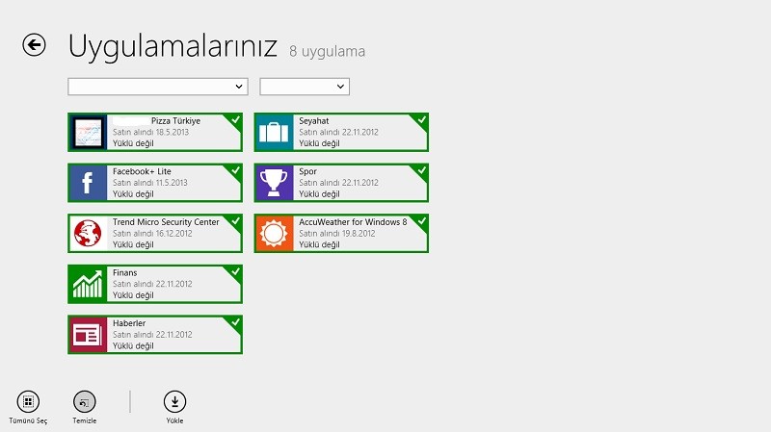771x432 pixels.
Task: Click the Temizle label
Action: pos(85,420)
